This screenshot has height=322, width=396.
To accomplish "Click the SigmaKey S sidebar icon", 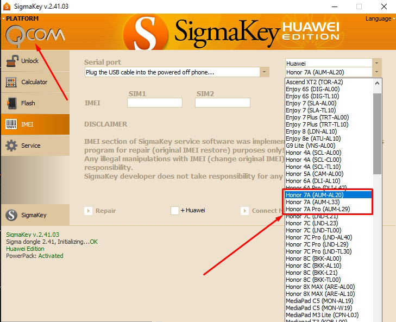I will [x=11, y=215].
